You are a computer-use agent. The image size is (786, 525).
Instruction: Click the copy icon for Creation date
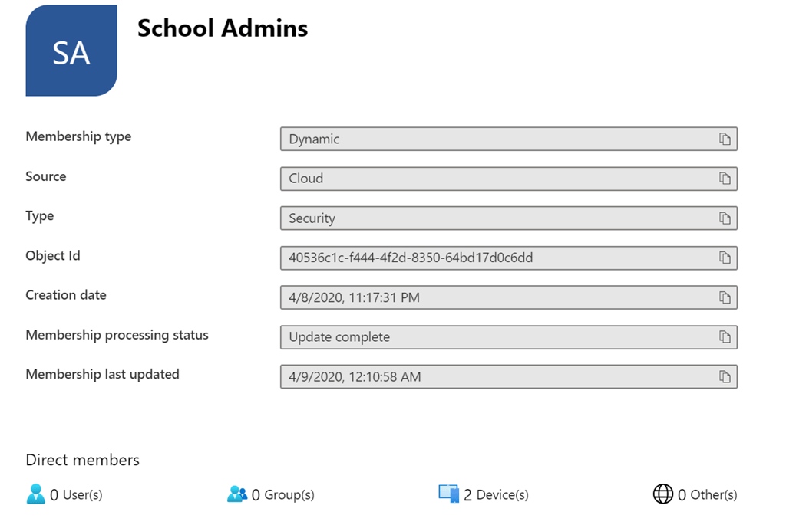click(725, 297)
